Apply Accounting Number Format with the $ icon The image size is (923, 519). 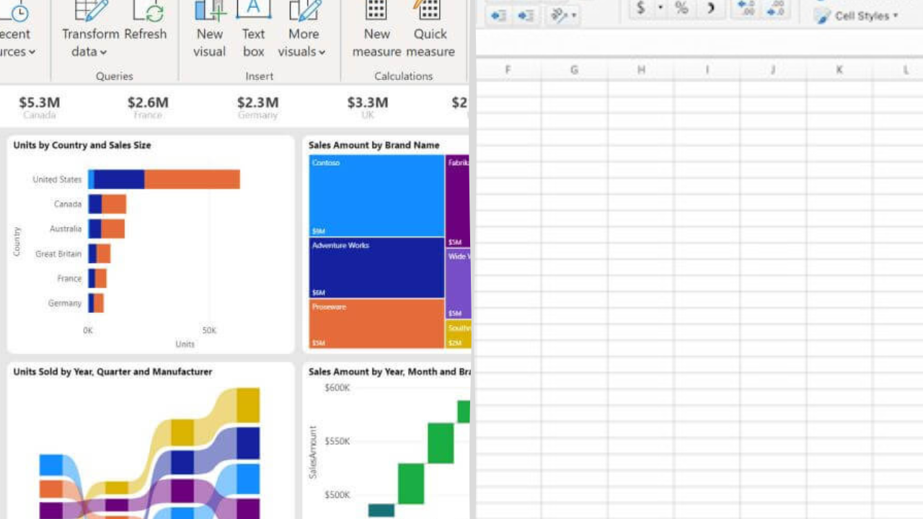(x=640, y=9)
